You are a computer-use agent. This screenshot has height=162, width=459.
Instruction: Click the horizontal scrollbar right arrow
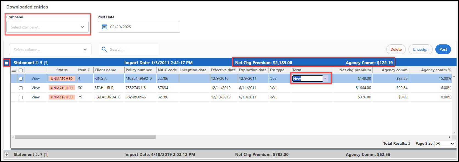(x=449, y=137)
